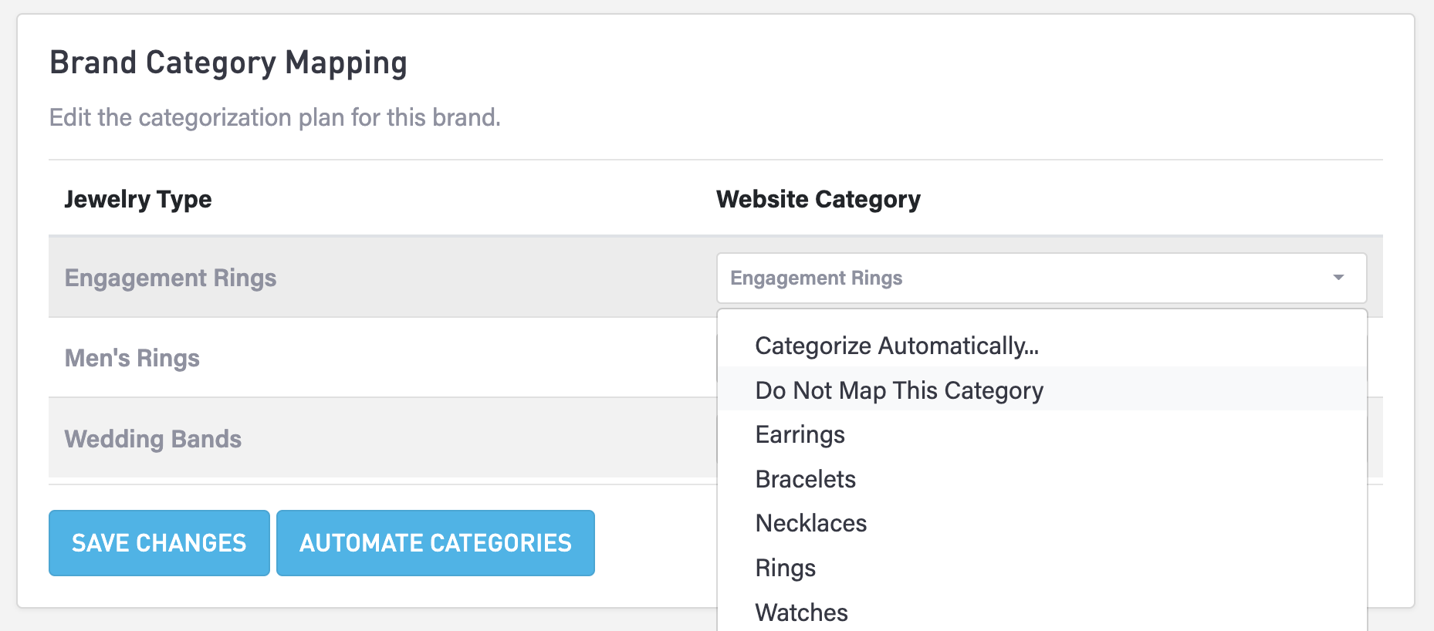Click the dropdown caret arrow icon

pyautogui.click(x=1338, y=278)
